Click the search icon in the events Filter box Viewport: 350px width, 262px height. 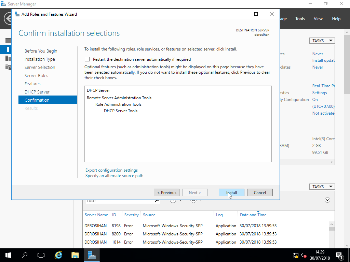pos(157,201)
